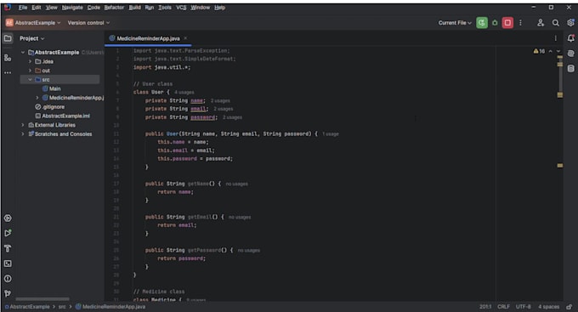The image size is (578, 312).
Task: Click the 201:1 cursor position status
Action: (x=485, y=307)
